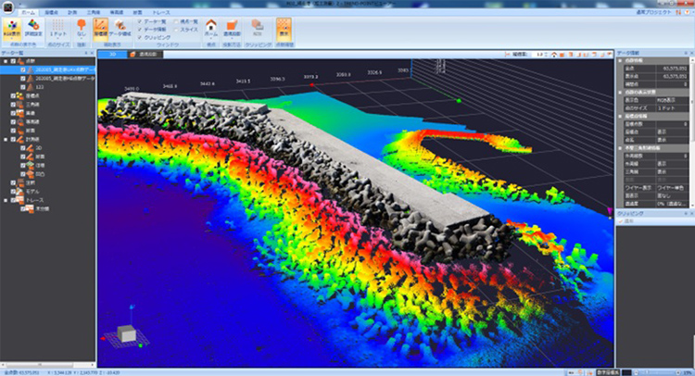Screen dimensions: 695x376
Task: Enable the スライス window checkbox
Action: 176,30
